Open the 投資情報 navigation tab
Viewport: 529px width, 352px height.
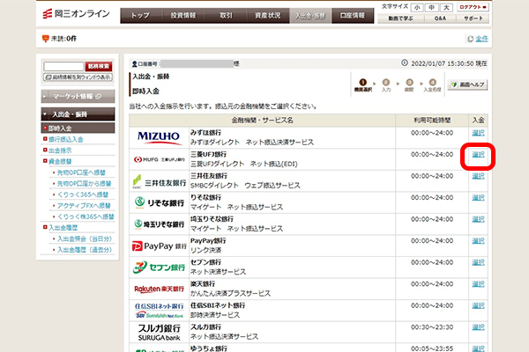[183, 16]
